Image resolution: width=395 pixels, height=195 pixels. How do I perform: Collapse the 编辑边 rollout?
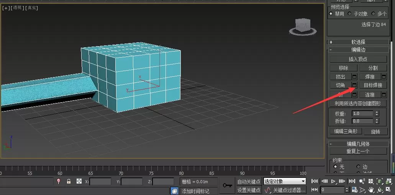pyautogui.click(x=358, y=50)
